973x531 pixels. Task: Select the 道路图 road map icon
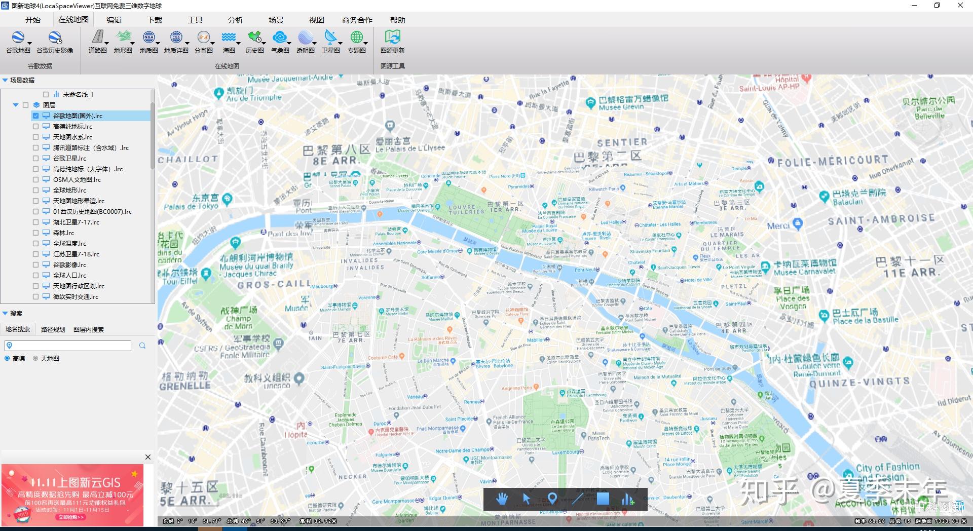pyautogui.click(x=97, y=38)
